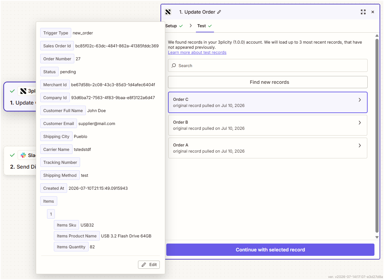Click the Order Number label
This screenshot has height=280, width=384.
(57, 59)
